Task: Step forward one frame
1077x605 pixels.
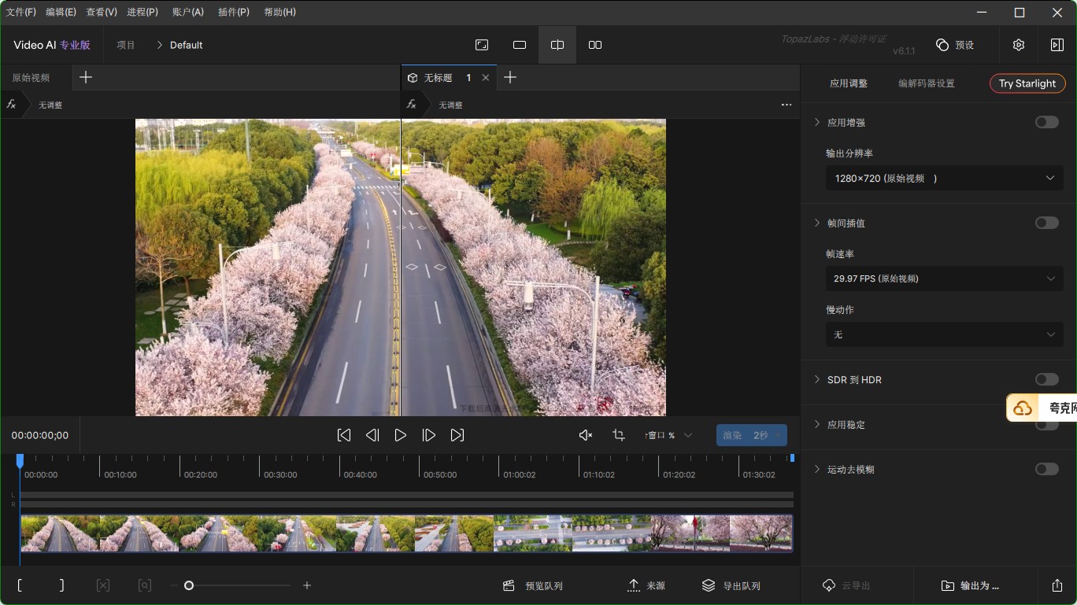Action: click(429, 435)
